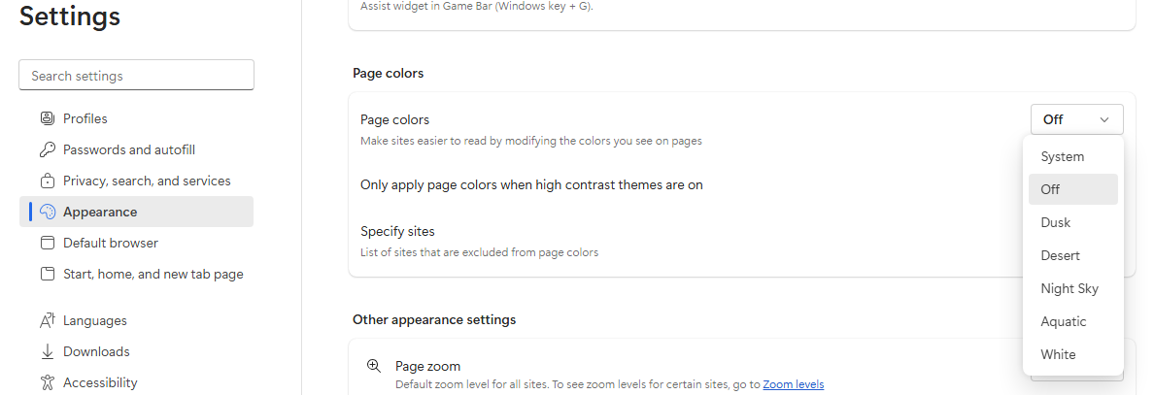
Task: Click the Languages icon in sidebar
Action: (x=47, y=320)
